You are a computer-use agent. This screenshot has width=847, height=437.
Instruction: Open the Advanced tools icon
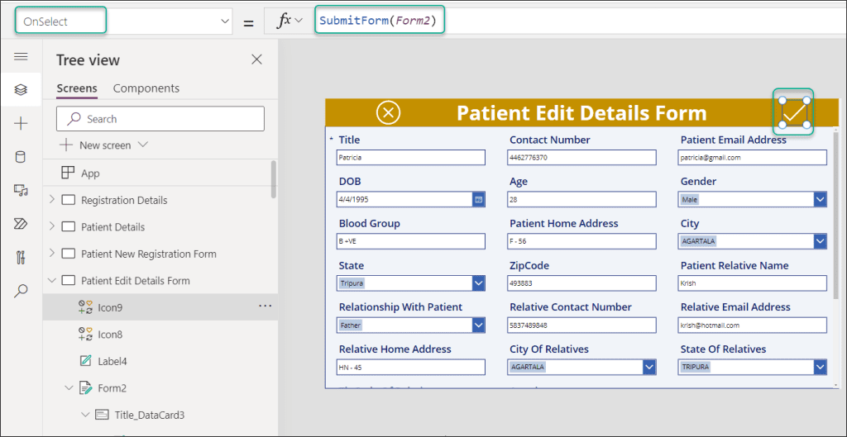click(21, 258)
